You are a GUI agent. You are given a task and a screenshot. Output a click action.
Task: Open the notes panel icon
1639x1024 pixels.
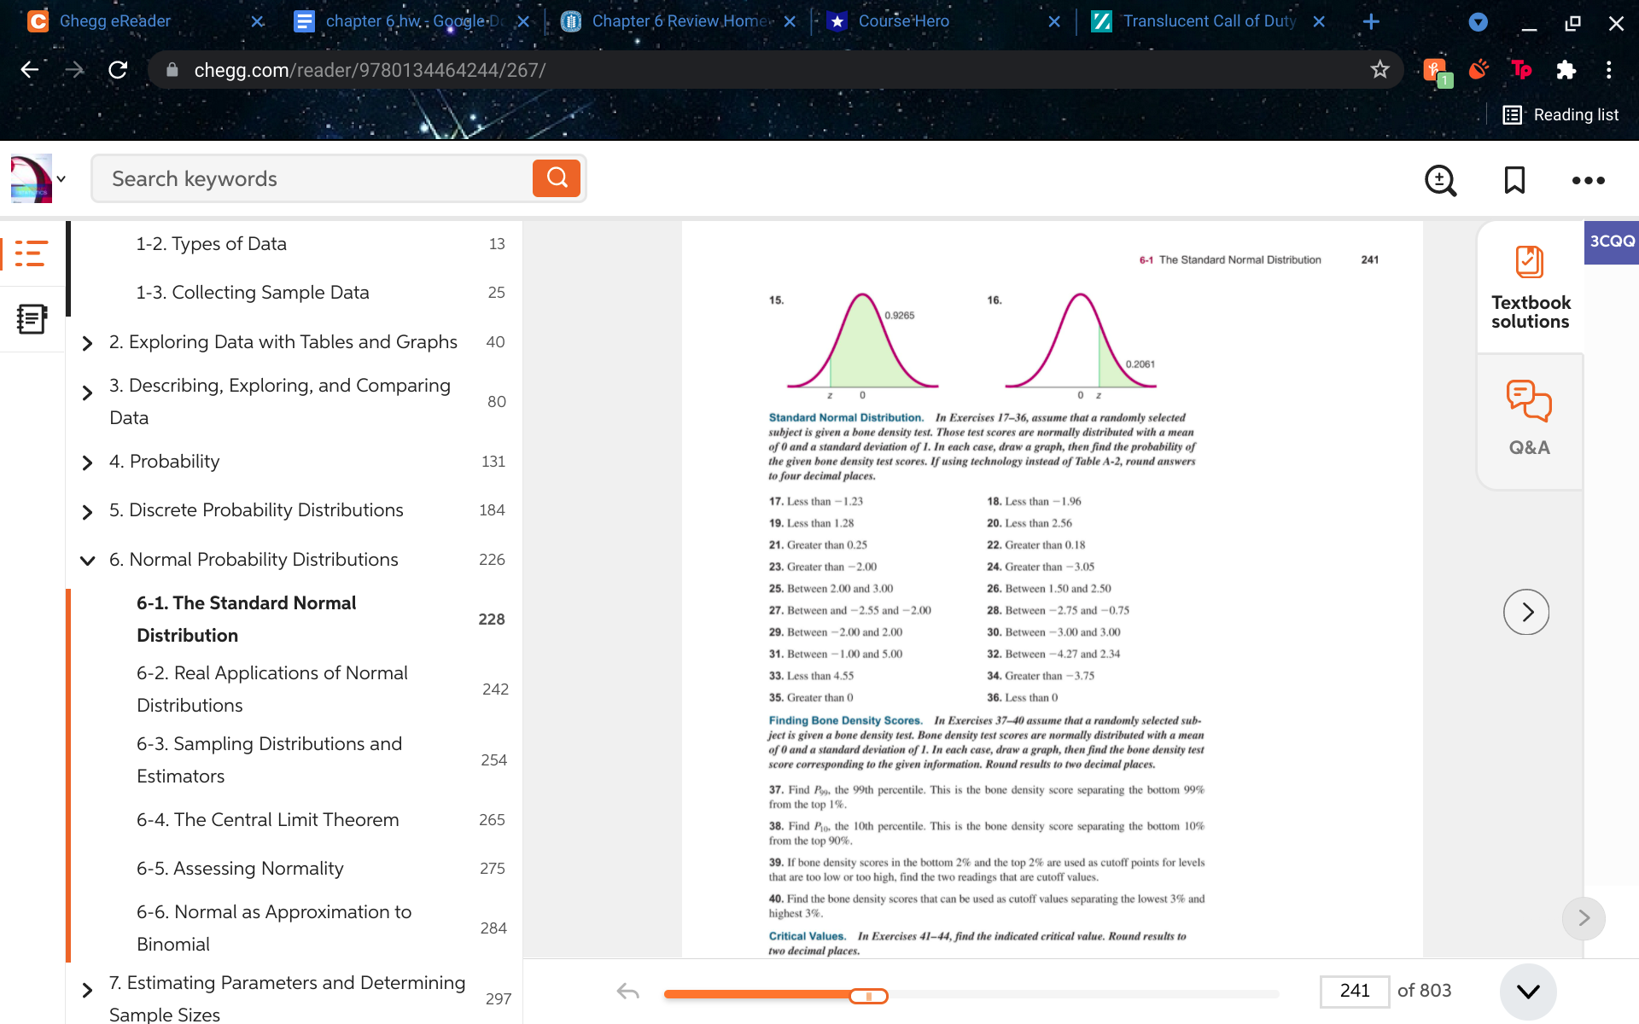(31, 319)
